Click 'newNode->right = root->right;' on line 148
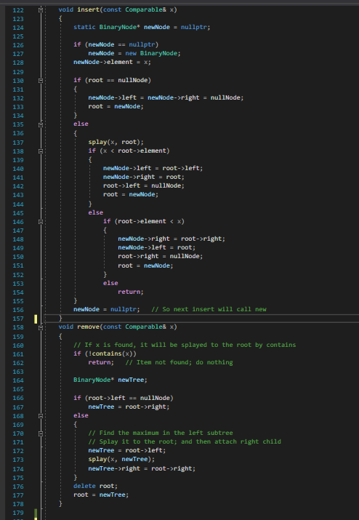The height and width of the screenshot is (520, 359). click(172, 239)
